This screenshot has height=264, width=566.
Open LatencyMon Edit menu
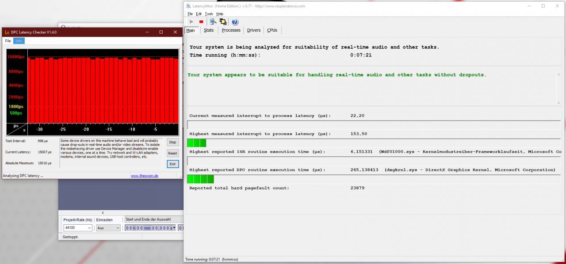[199, 14]
